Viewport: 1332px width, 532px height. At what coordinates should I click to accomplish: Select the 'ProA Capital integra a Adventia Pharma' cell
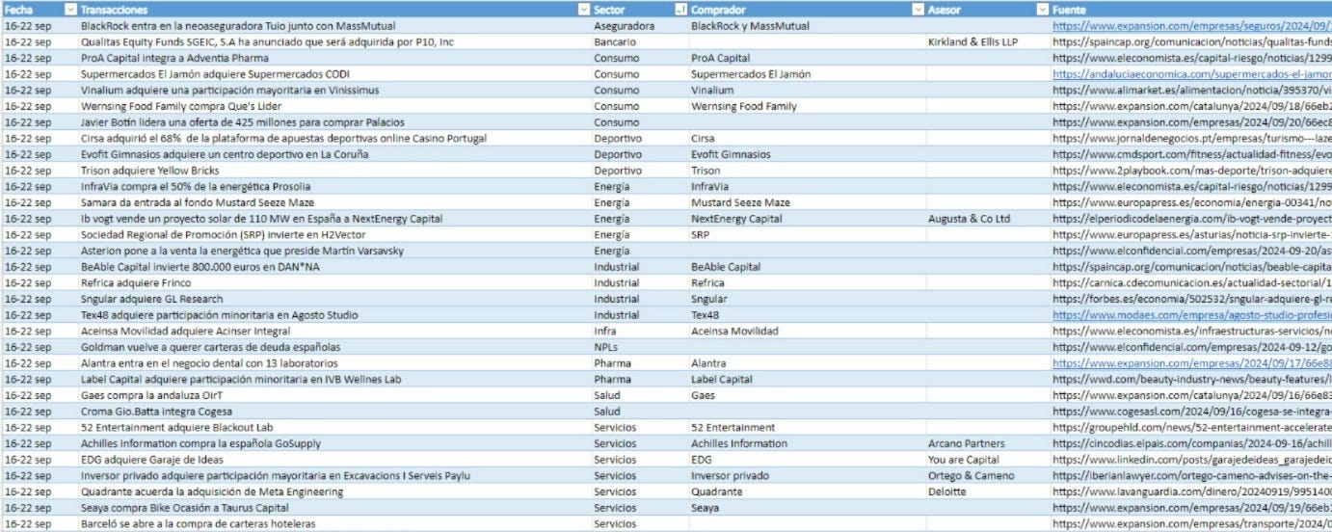(x=334, y=58)
